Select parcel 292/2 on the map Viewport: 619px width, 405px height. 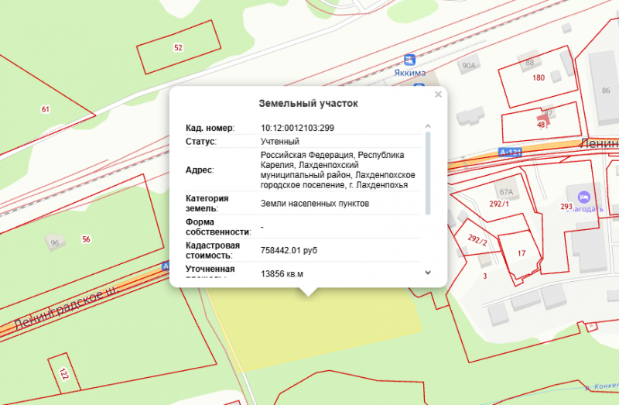(x=477, y=239)
